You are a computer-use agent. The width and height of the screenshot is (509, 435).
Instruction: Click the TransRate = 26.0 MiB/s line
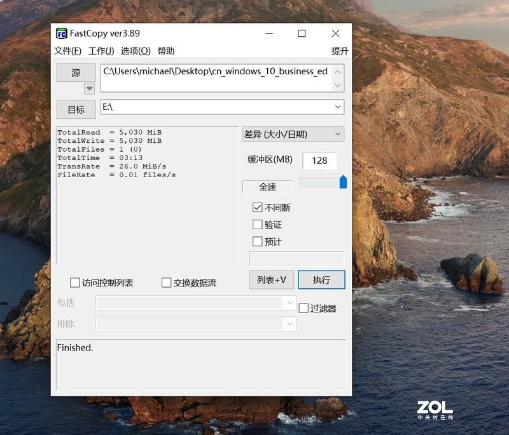point(112,166)
